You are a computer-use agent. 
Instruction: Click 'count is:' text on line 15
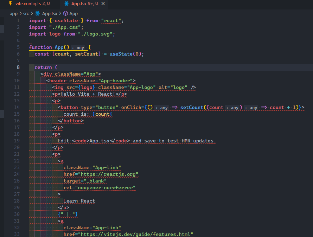point(76,114)
